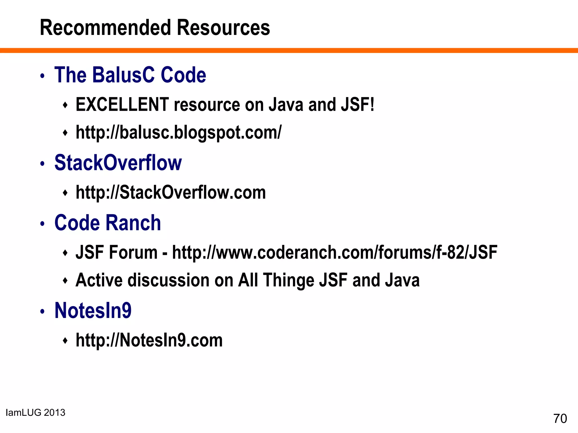
Task: Click the round bullet before NotesIn9
Action: coord(42,312)
